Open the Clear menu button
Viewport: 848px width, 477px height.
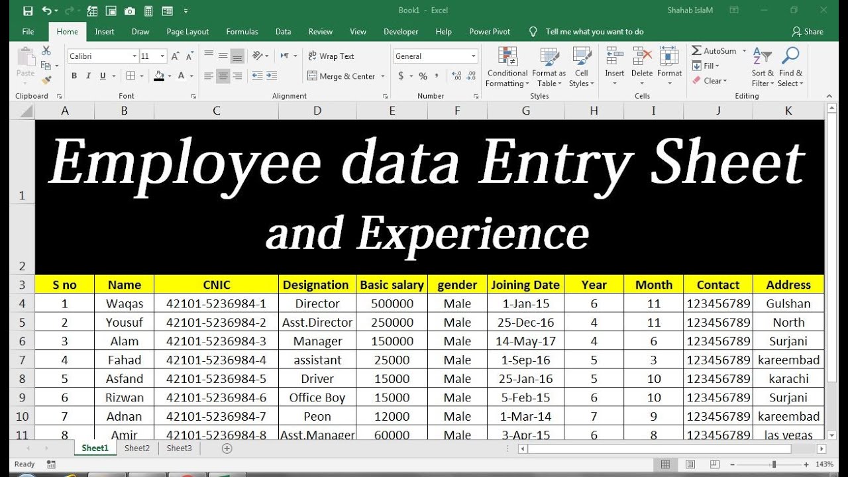point(710,81)
